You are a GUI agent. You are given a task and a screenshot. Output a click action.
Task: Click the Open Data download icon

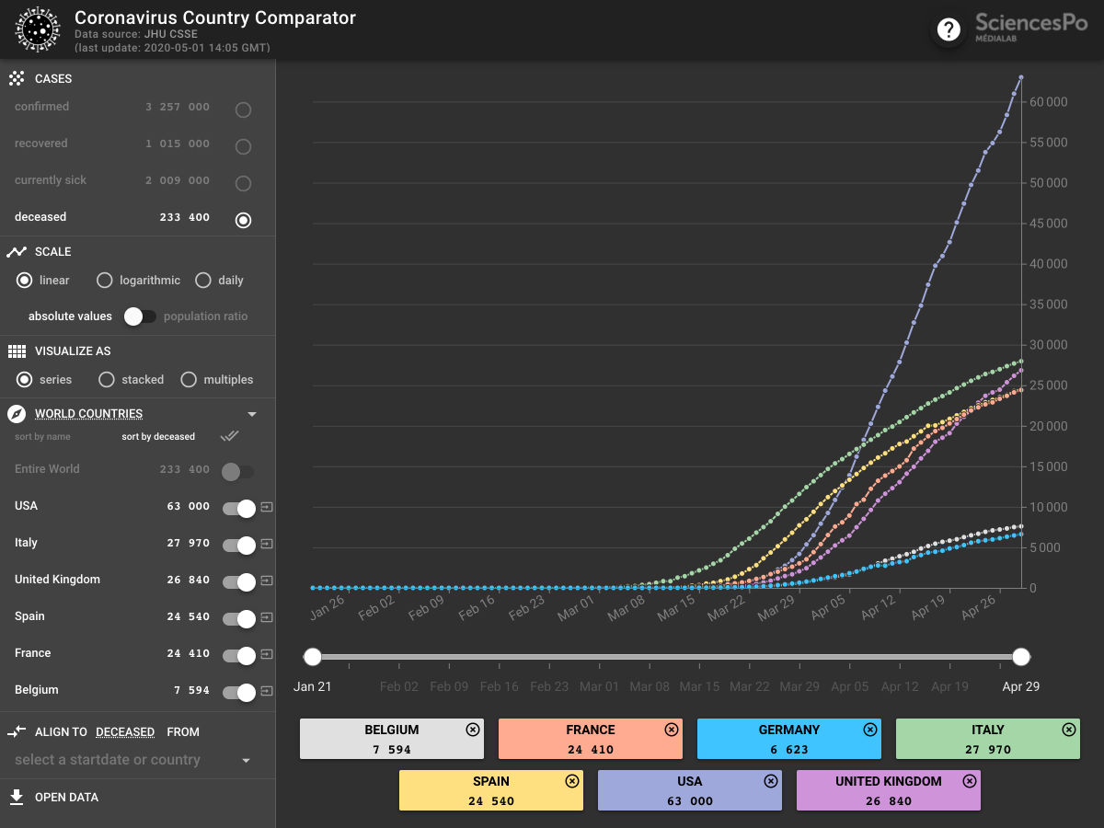(17, 797)
